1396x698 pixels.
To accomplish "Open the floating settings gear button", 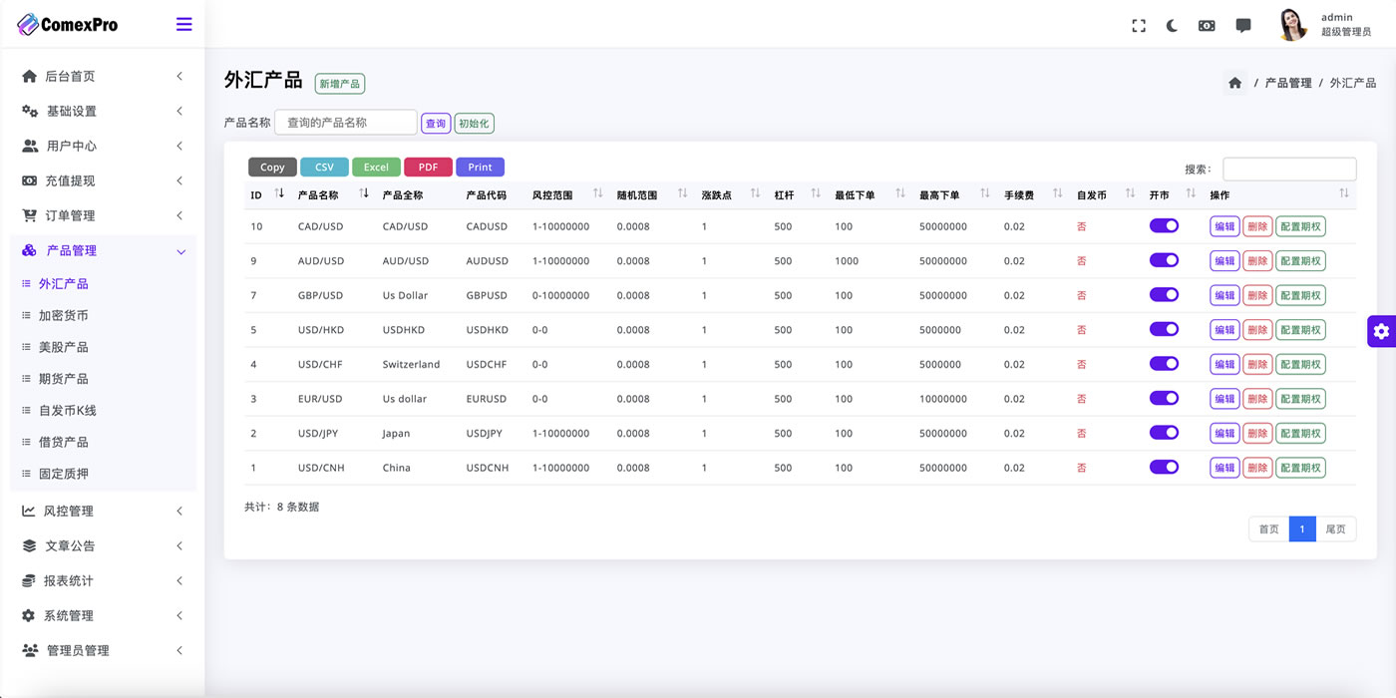I will [x=1381, y=331].
